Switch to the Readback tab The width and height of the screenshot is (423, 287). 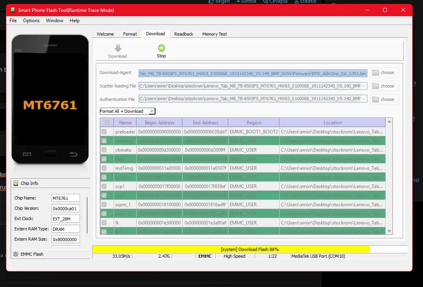click(184, 34)
